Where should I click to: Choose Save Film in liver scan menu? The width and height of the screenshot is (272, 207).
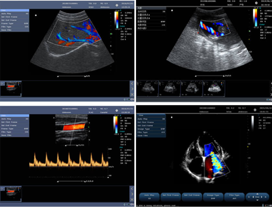click(15, 30)
